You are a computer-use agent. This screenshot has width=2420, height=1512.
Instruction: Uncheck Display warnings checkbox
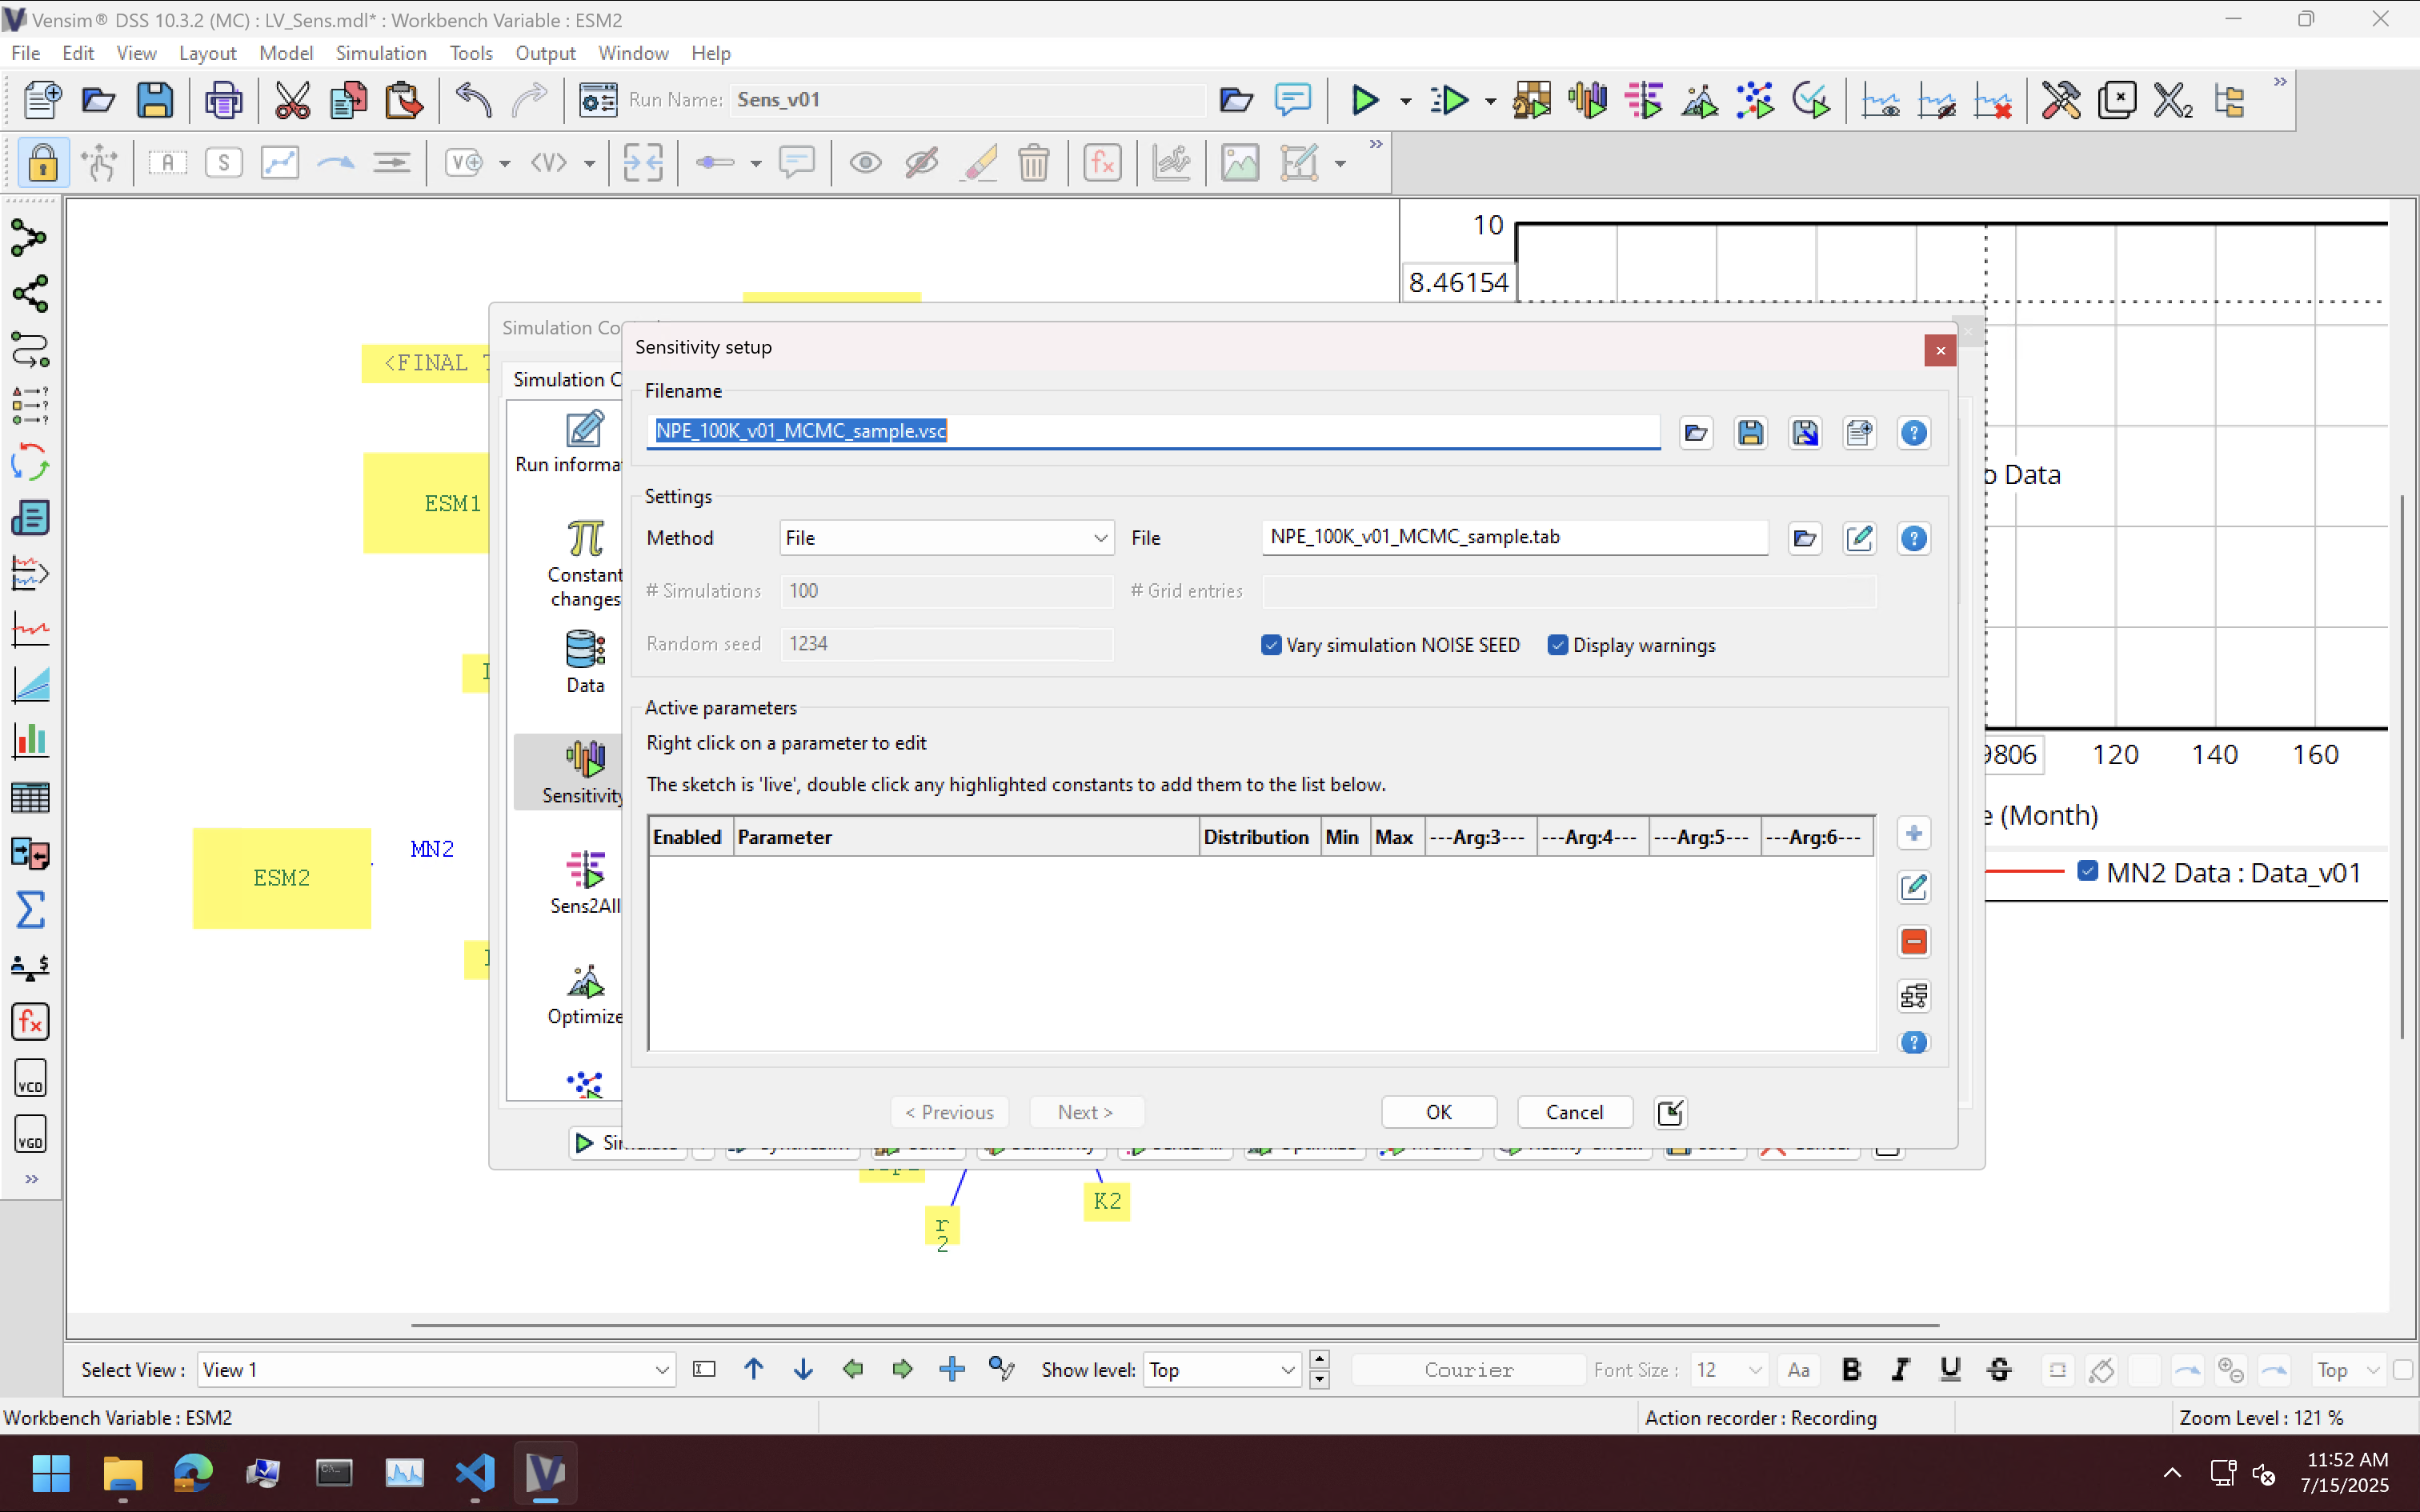tap(1557, 645)
